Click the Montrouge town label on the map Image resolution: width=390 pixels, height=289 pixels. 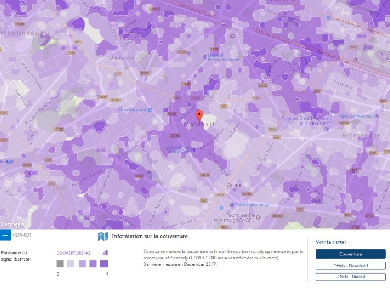[362, 135]
